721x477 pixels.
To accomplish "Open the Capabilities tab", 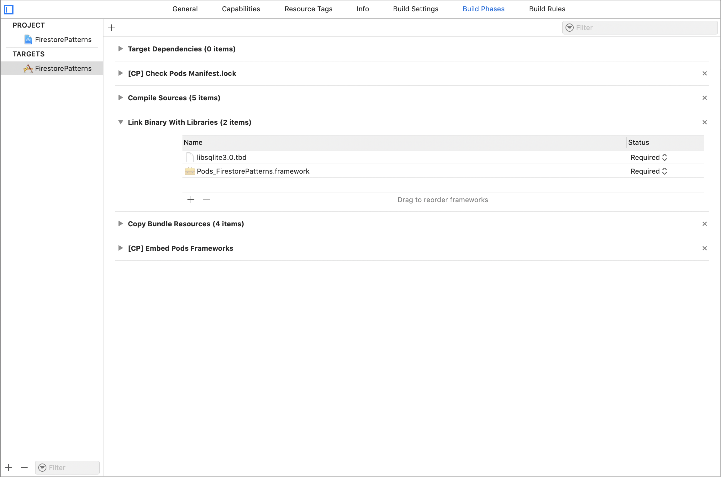I will (241, 9).
